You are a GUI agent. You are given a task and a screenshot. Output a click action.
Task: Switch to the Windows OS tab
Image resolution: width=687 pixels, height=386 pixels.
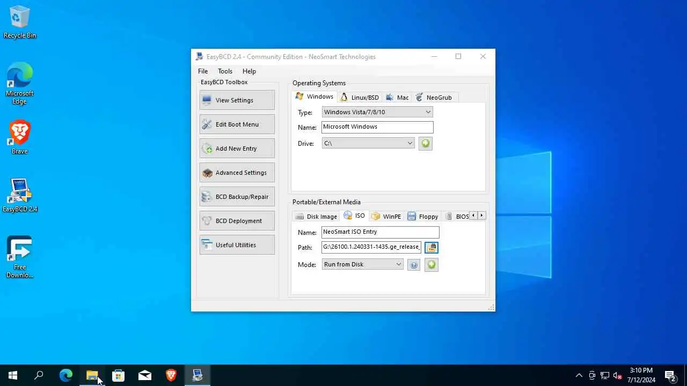[x=315, y=96]
